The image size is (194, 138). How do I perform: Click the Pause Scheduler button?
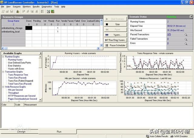(115, 45)
